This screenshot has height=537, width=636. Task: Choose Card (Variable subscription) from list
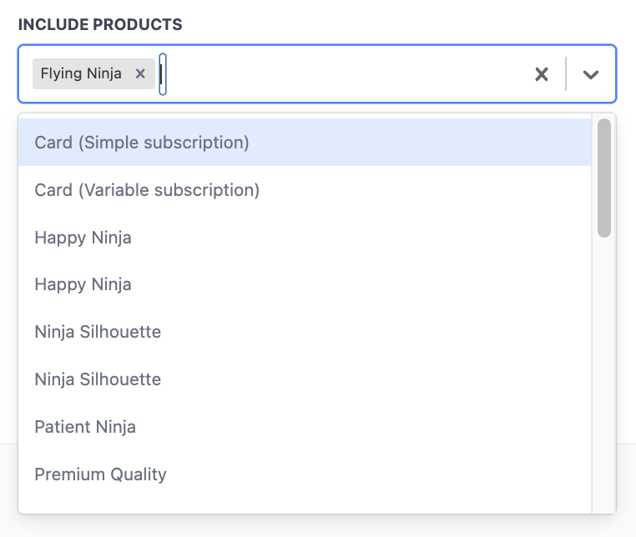click(147, 190)
